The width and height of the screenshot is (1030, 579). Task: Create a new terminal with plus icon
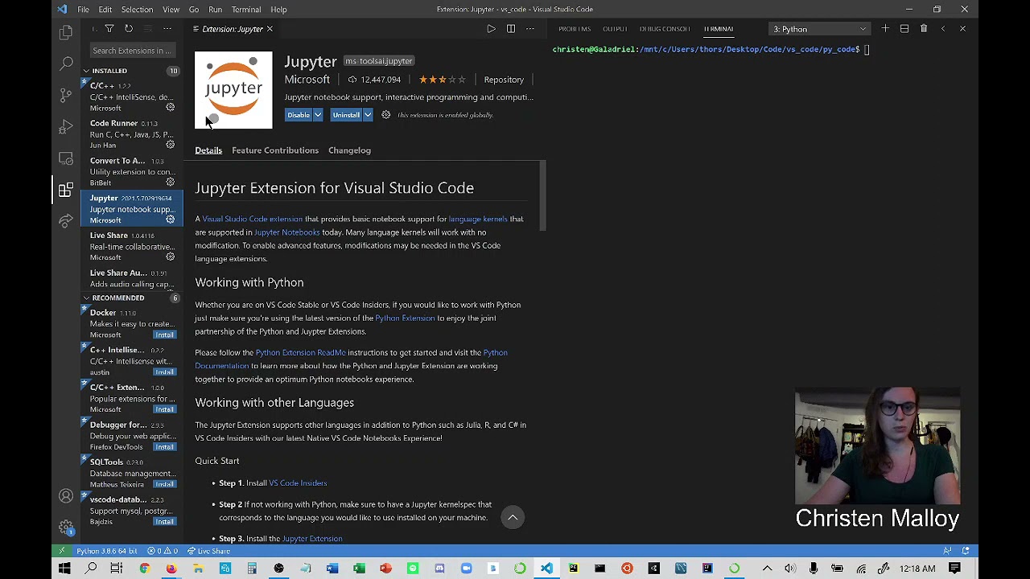coord(885,29)
